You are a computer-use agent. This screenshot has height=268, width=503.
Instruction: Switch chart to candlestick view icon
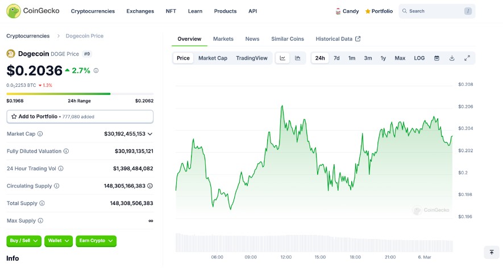[x=297, y=58]
